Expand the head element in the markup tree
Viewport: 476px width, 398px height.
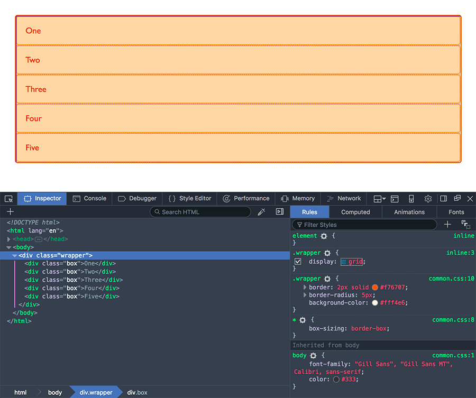(x=8, y=238)
